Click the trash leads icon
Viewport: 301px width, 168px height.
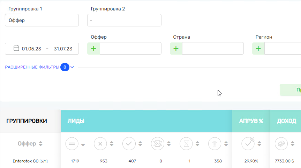tap(215, 144)
